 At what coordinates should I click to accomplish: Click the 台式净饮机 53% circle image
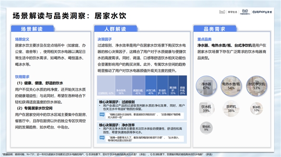[x=257, y=86]
